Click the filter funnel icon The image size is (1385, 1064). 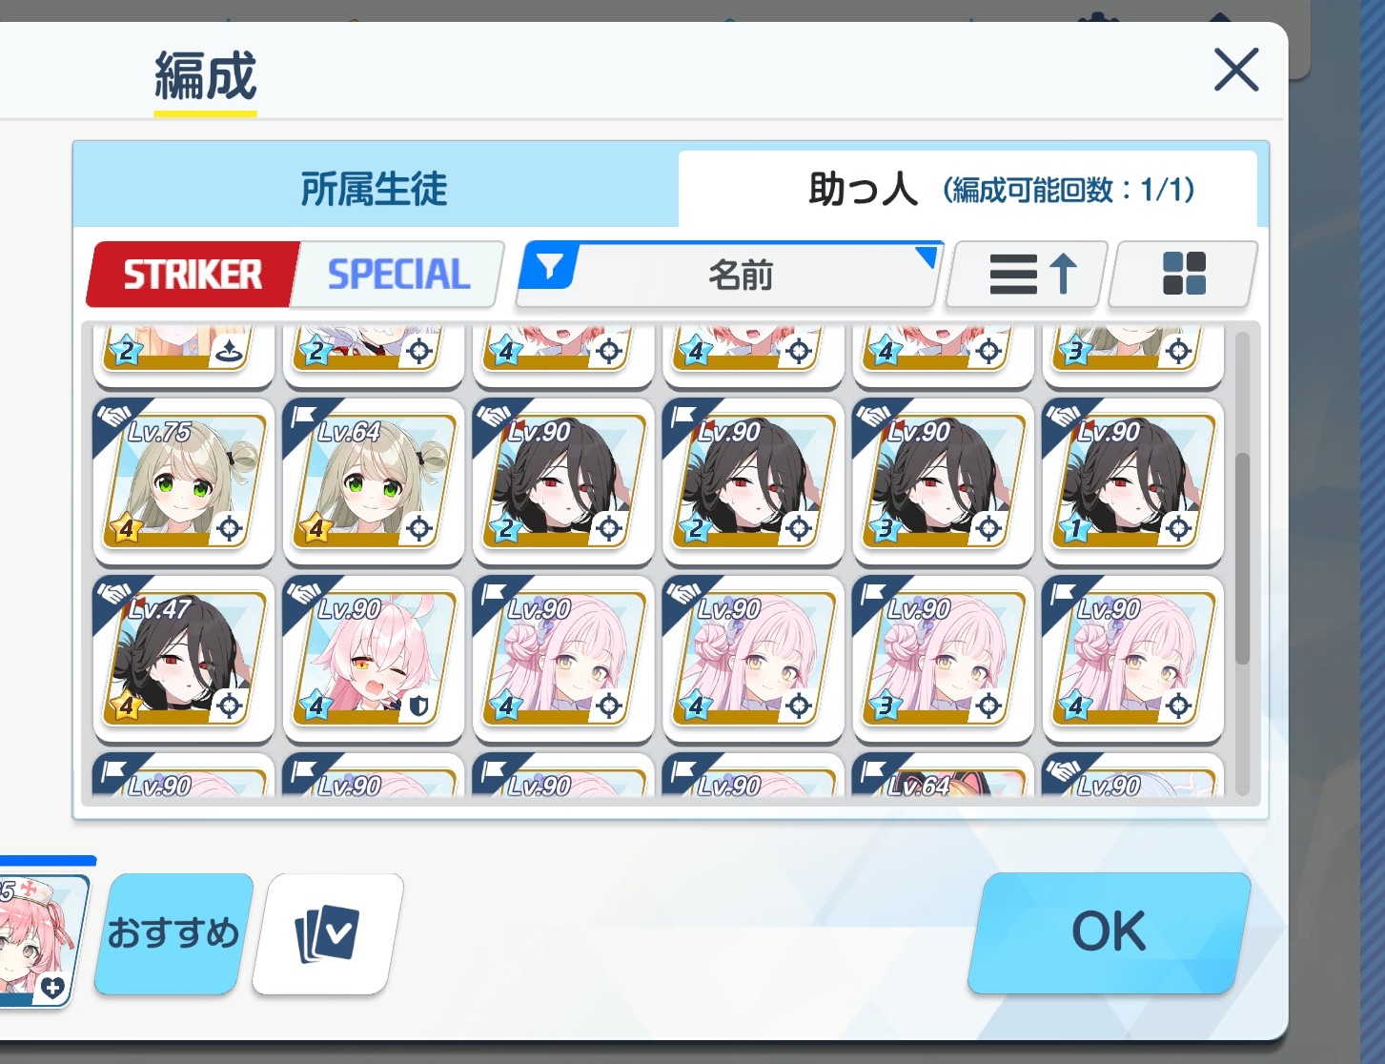(x=550, y=266)
